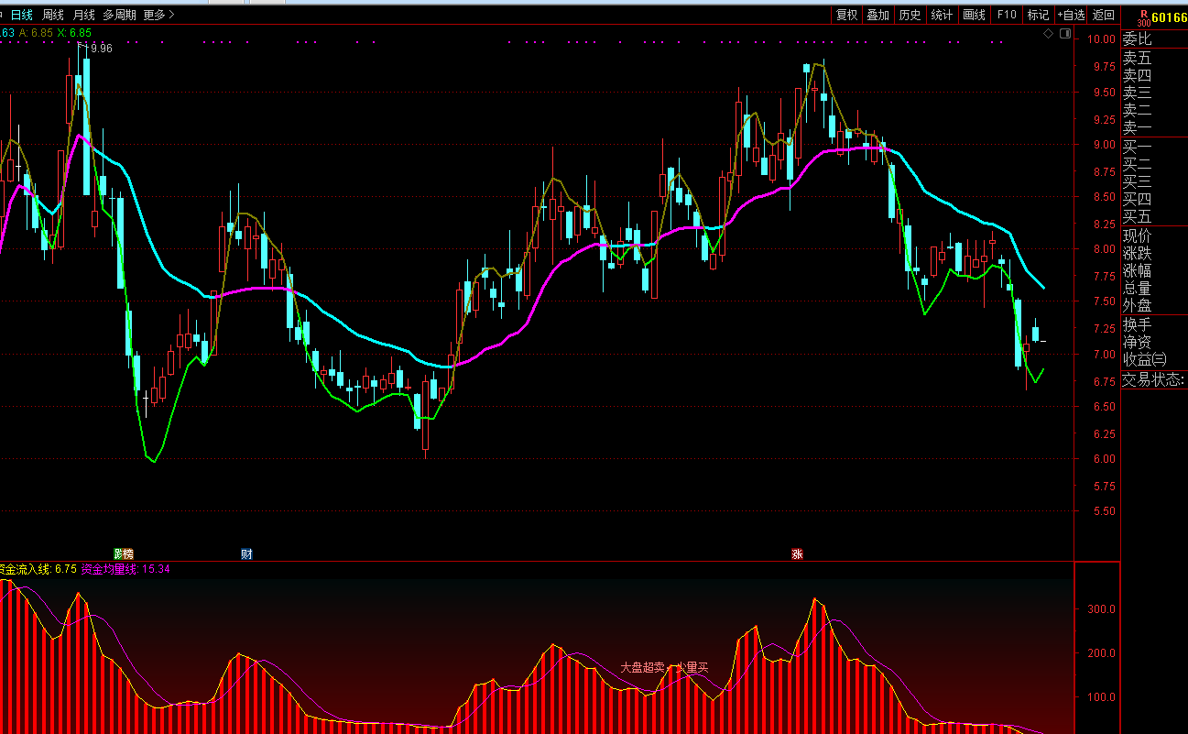Image resolution: width=1188 pixels, height=734 pixels.
Task: Click the 换手 turnover label
Action: click(1138, 324)
